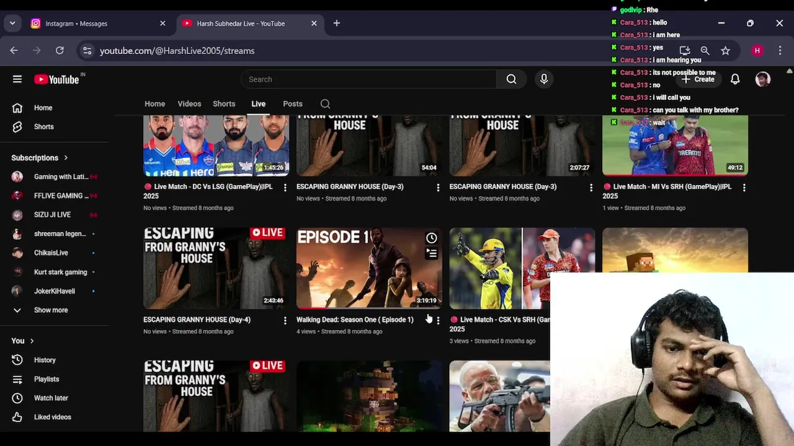Go back in the browser

[14, 51]
